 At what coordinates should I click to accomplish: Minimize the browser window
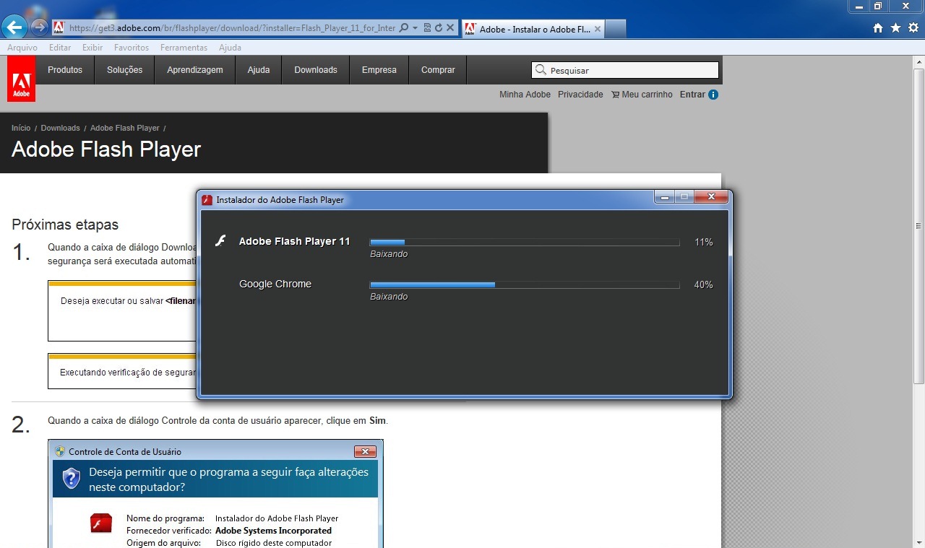(859, 6)
